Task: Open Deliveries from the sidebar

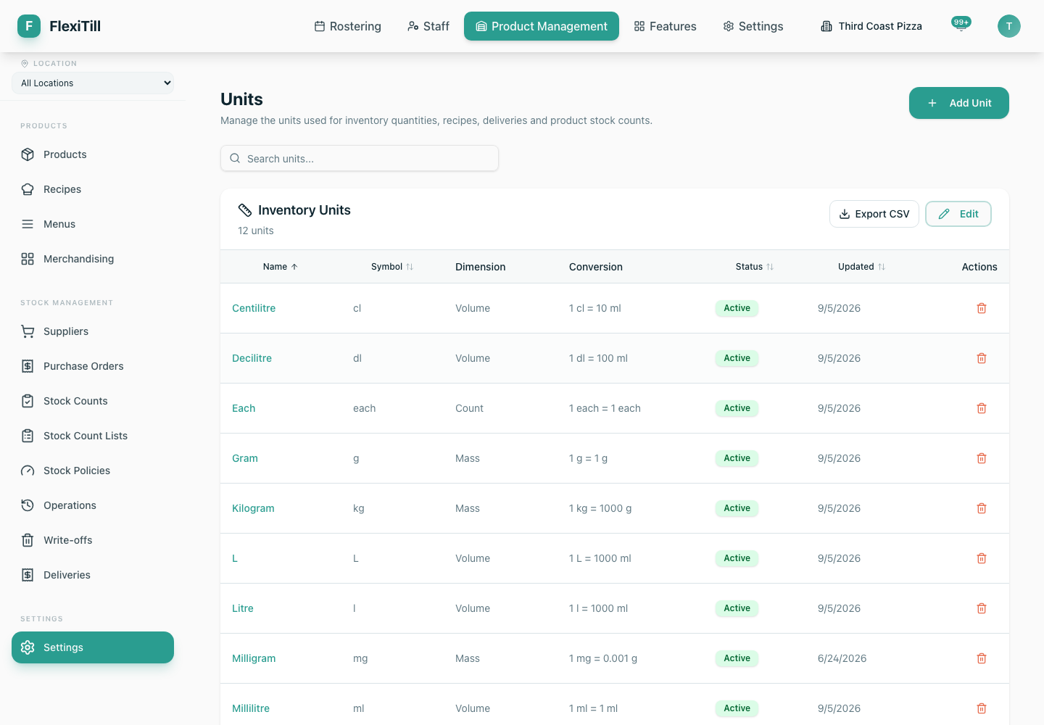Action: coord(93,575)
